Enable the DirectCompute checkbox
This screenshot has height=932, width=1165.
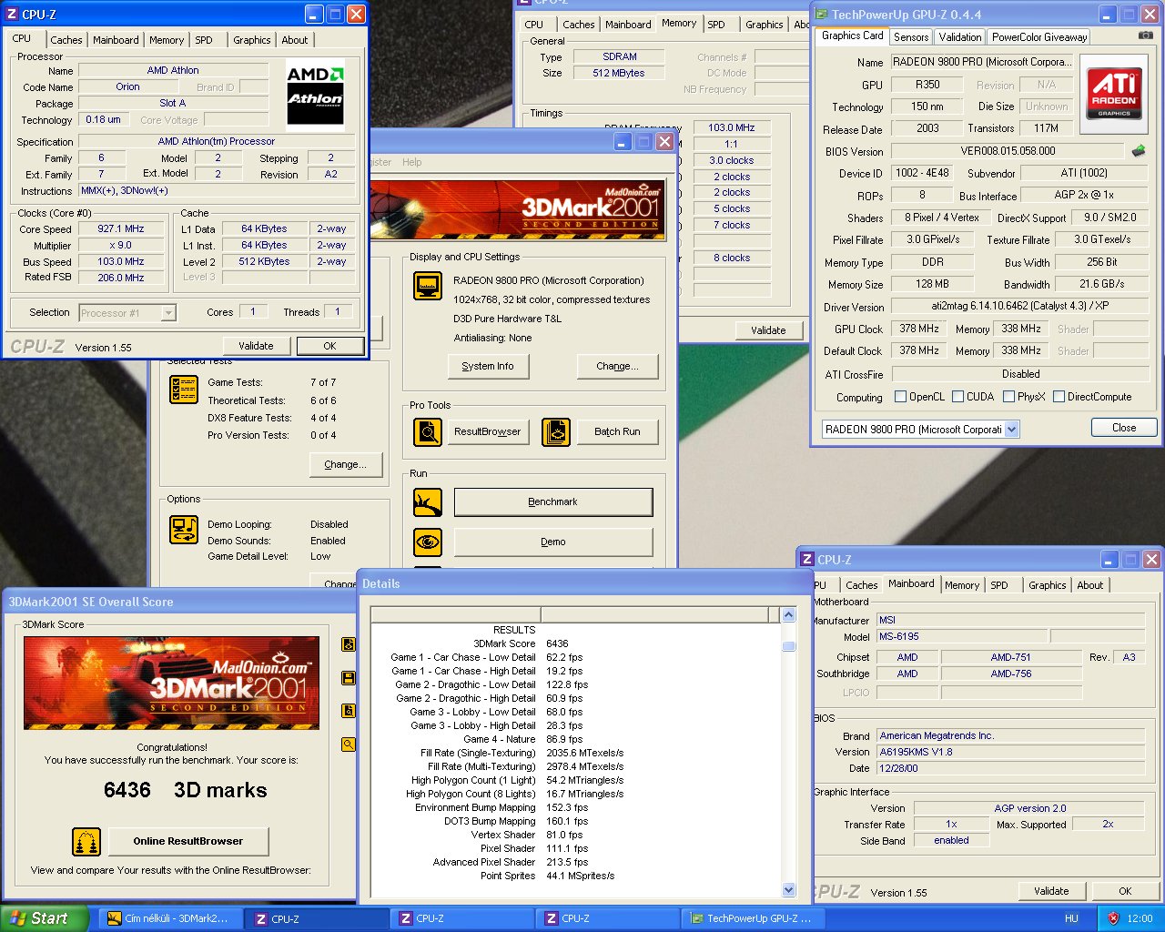1059,397
